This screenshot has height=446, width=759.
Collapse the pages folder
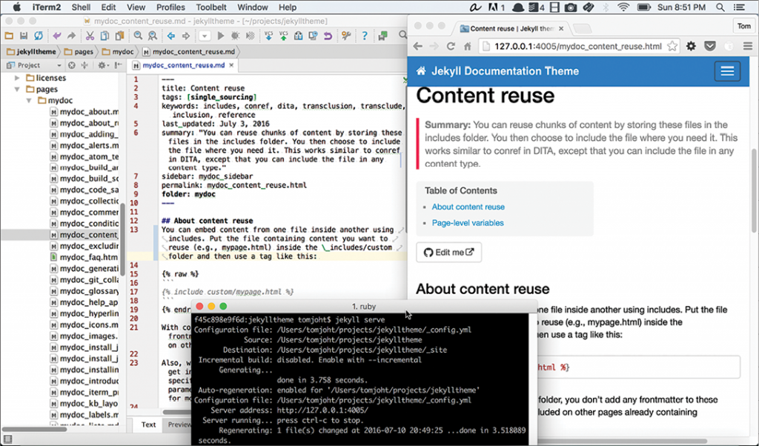point(18,89)
